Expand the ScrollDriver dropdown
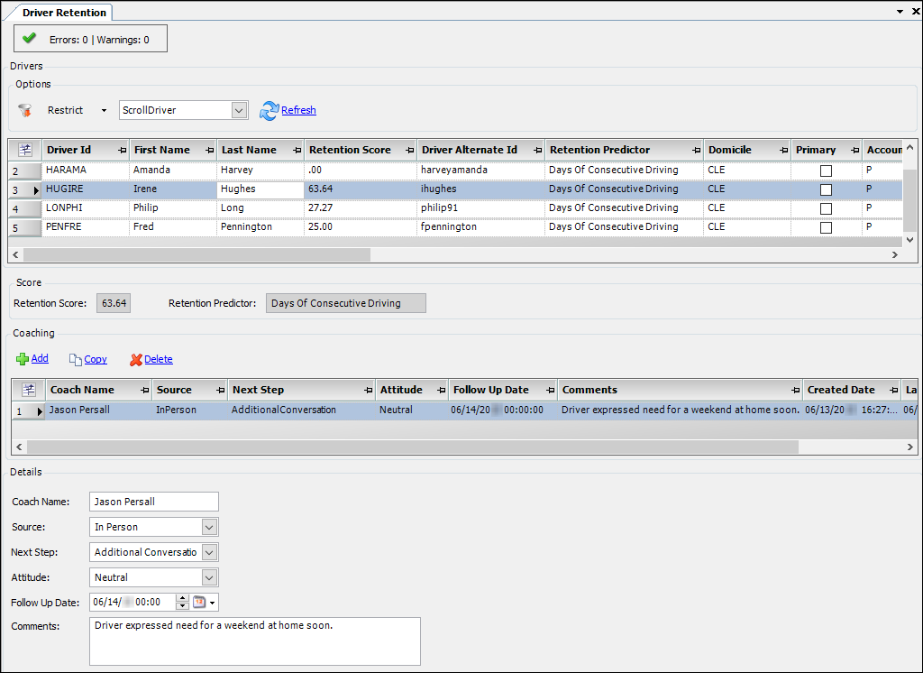The width and height of the screenshot is (923, 673). 238,110
